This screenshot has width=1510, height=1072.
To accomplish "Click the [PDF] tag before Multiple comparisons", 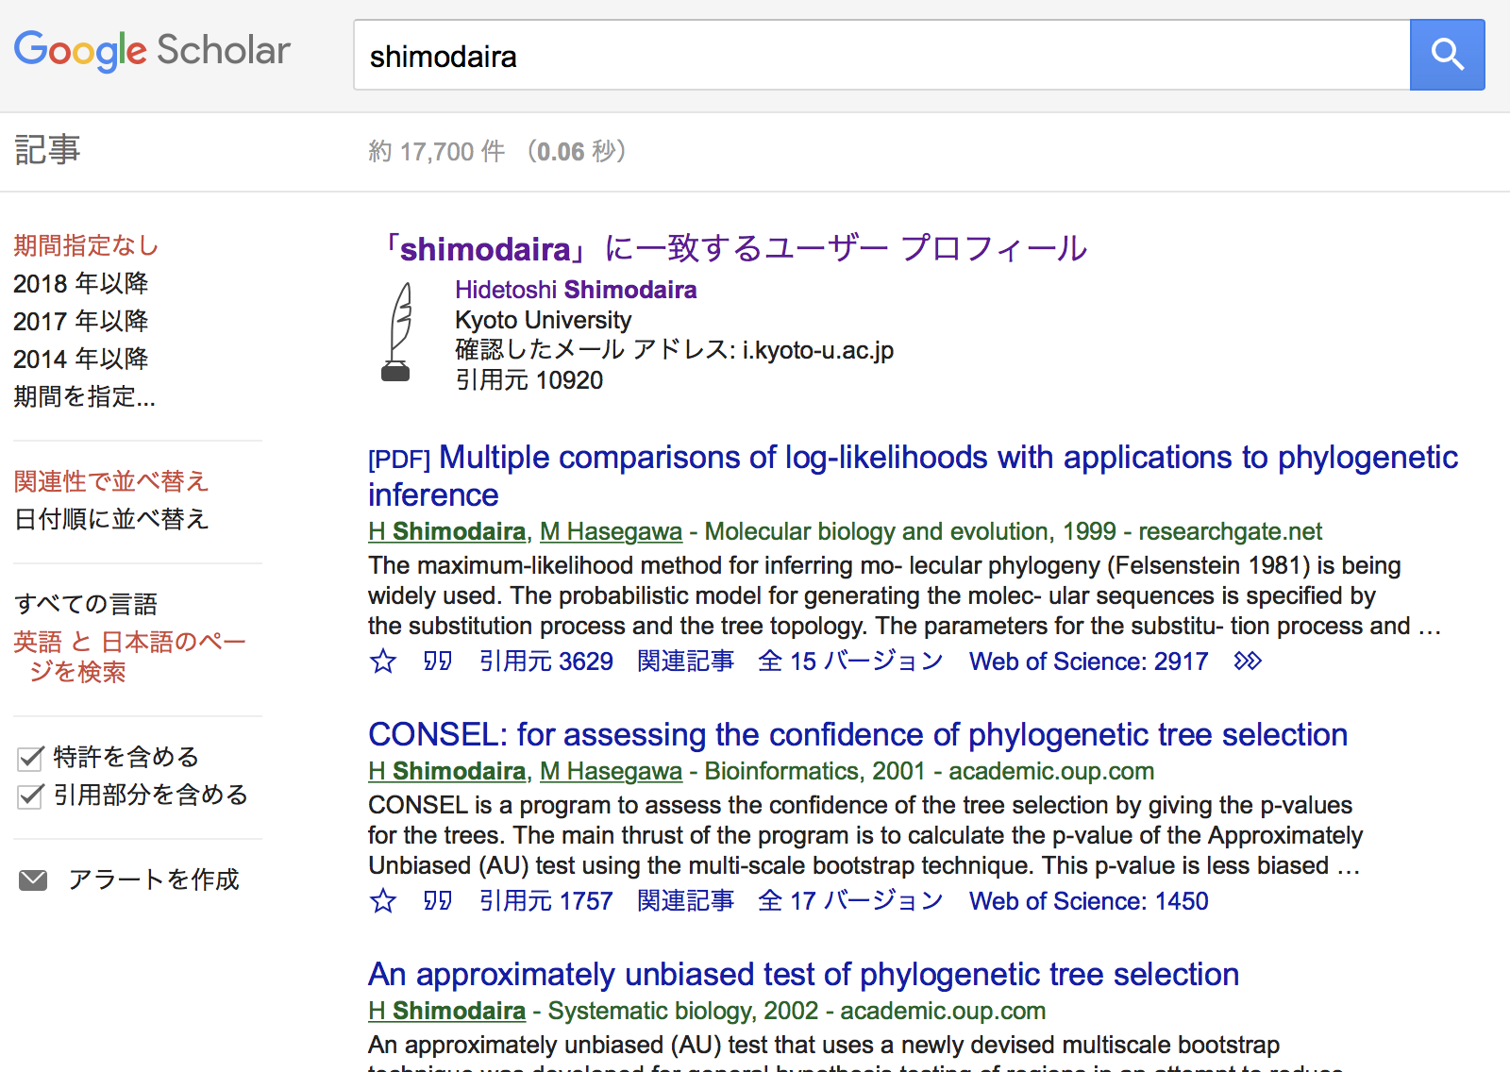I will (399, 460).
